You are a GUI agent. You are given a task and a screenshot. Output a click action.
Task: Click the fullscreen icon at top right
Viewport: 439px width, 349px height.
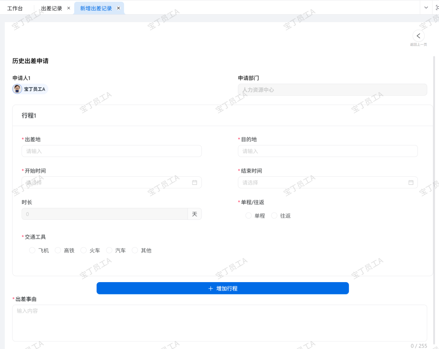point(437,8)
